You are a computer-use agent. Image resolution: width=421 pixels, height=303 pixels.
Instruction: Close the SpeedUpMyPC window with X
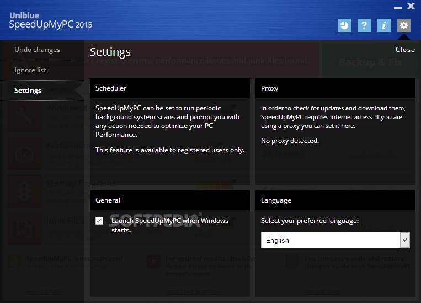coord(411,6)
